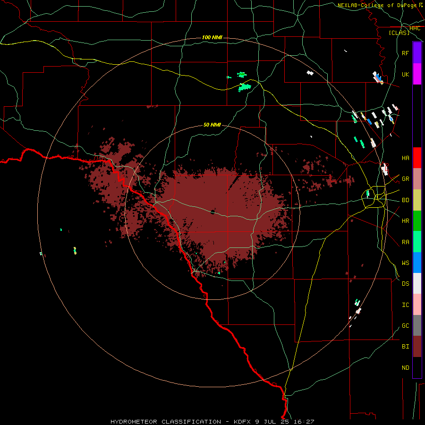Click the '50 NMI' range ring label
The height and width of the screenshot is (425, 425).
click(212, 125)
